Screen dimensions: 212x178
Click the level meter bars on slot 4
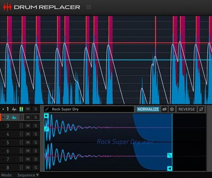click(x=21, y=134)
